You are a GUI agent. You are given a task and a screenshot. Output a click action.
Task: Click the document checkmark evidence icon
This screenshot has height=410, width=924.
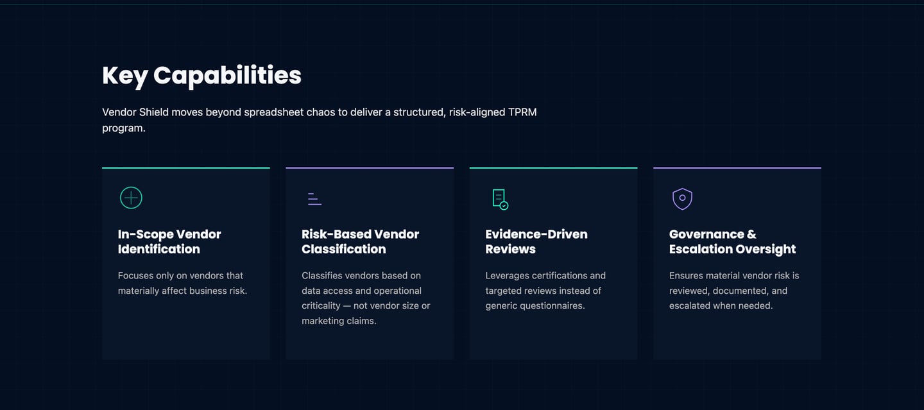click(500, 199)
